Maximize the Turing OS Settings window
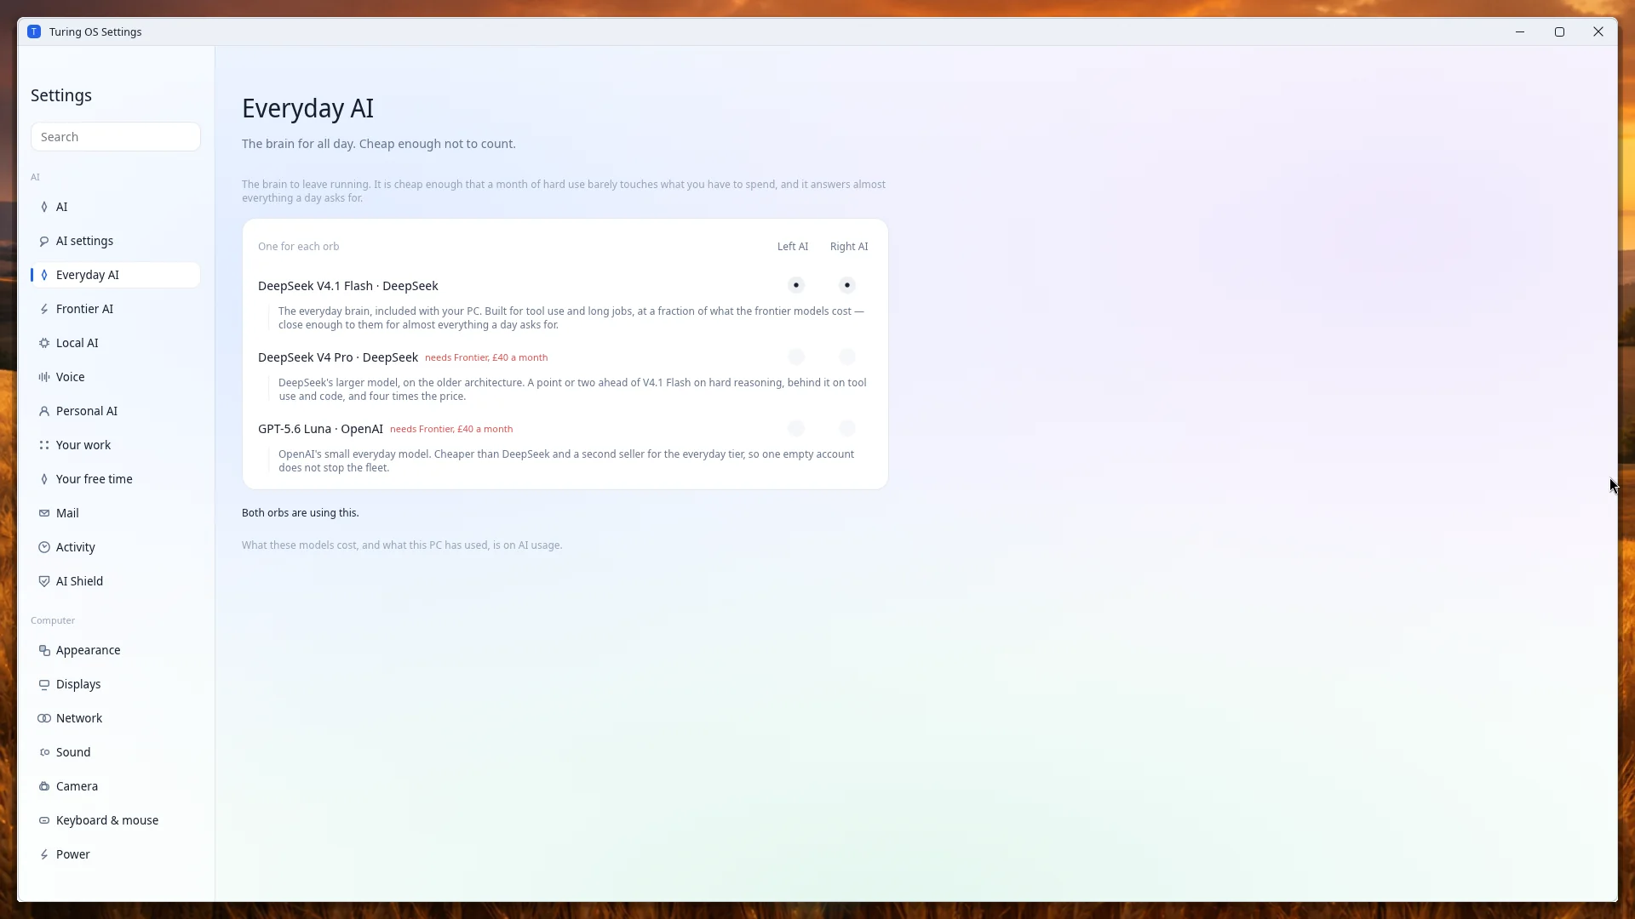This screenshot has width=1635, height=919. pyautogui.click(x=1559, y=31)
